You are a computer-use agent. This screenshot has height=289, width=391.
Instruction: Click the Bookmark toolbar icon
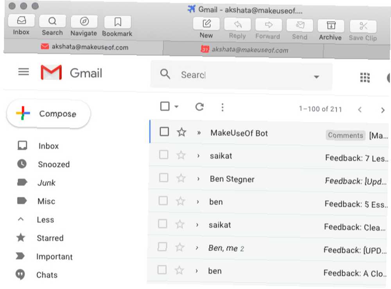118,22
